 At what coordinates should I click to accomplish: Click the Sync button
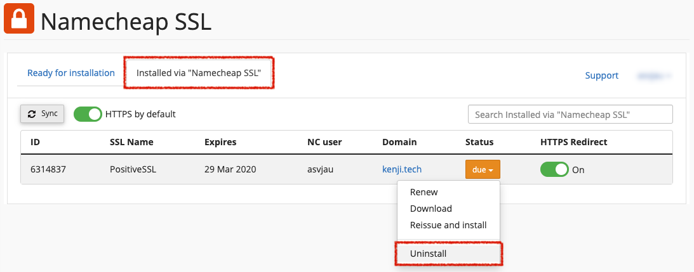43,113
